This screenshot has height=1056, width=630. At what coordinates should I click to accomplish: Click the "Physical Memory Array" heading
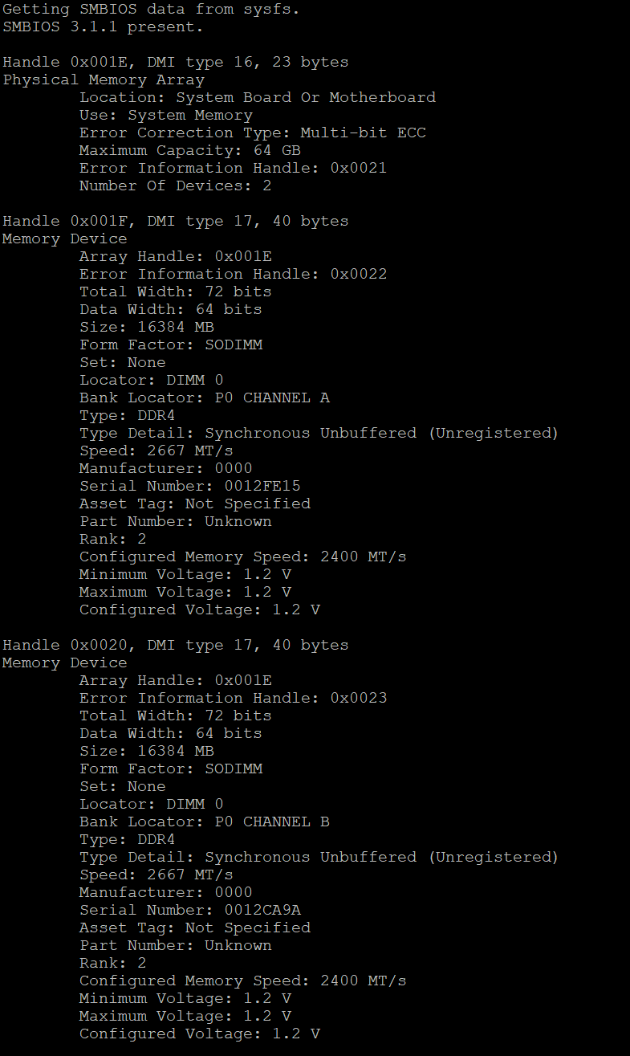tap(104, 80)
